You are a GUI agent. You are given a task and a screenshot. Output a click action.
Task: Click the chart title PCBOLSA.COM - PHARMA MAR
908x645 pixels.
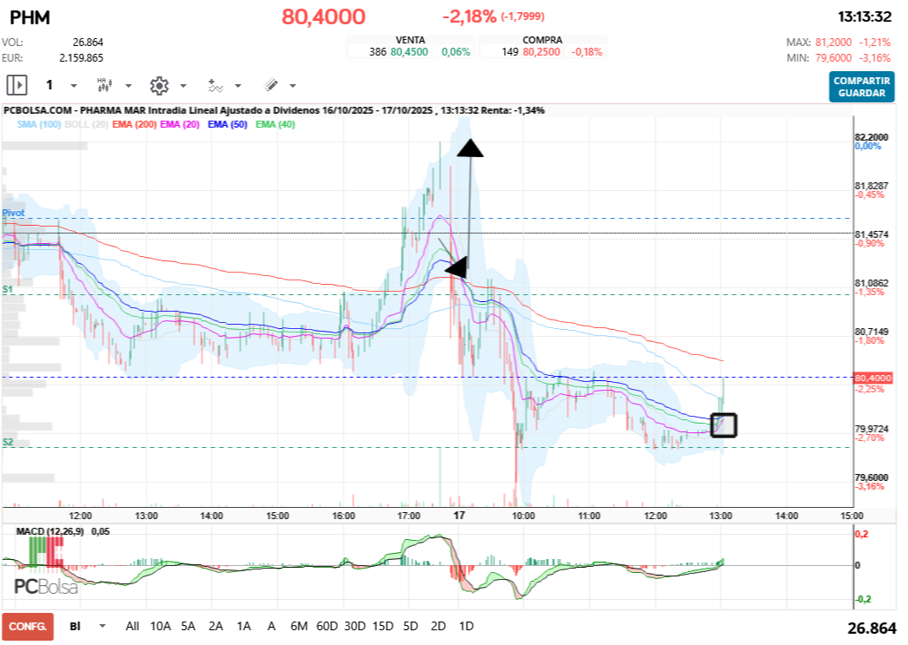pos(75,110)
